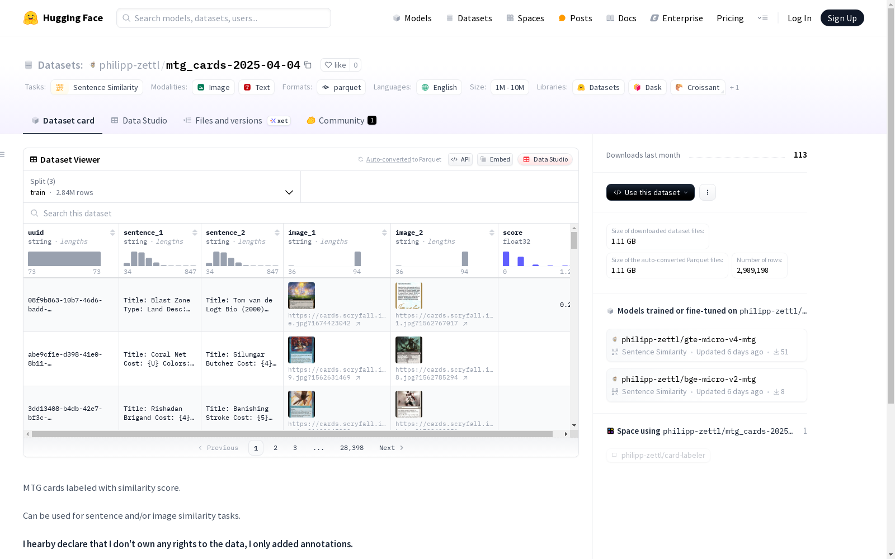Open the left sidebar table of contents icon
Screen dimensions: 895x559
[x=3, y=154]
